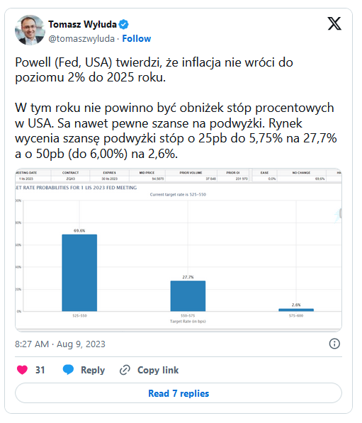The height and width of the screenshot is (423, 362).
Task: Open the Fed rate probabilities chart image
Action: (x=179, y=249)
